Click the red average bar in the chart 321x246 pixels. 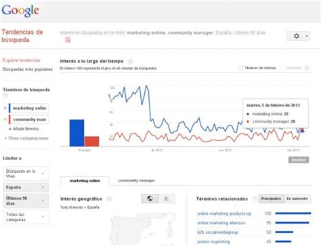tap(91, 142)
